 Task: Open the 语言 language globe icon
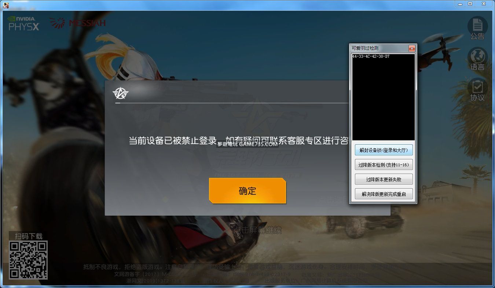pyautogui.click(x=477, y=58)
